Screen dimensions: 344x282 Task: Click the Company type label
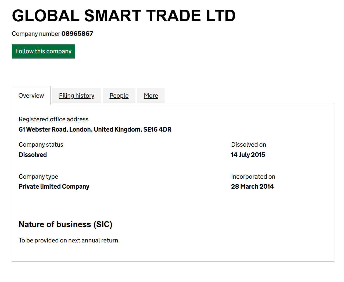pyautogui.click(x=38, y=177)
